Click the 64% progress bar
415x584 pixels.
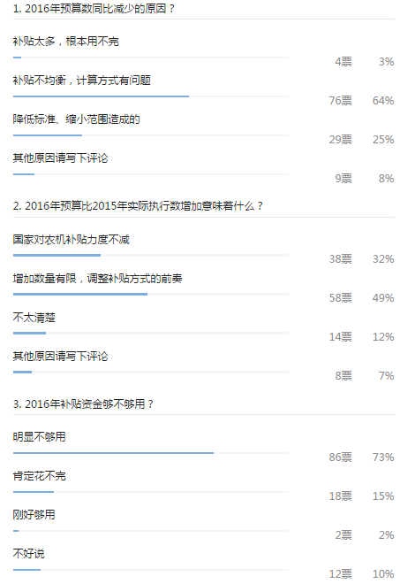coord(151,96)
